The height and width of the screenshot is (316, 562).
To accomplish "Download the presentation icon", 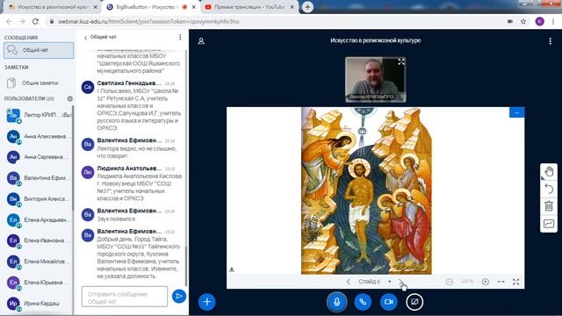I will [232, 269].
